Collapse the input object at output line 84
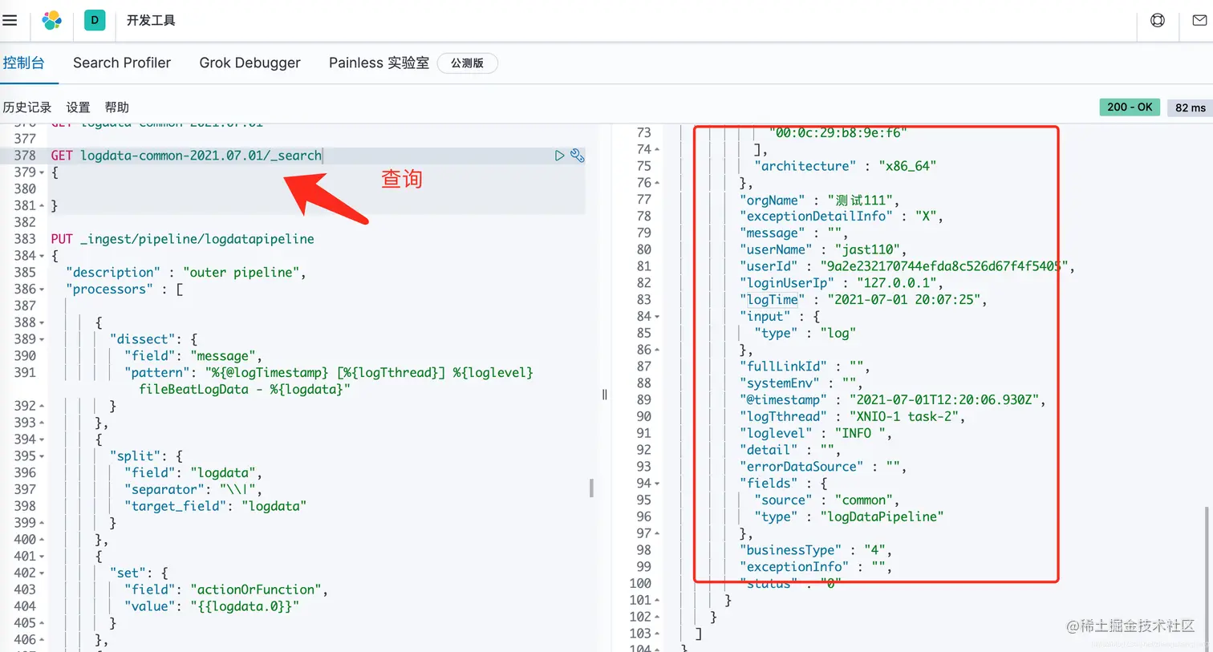The image size is (1213, 652). click(657, 317)
